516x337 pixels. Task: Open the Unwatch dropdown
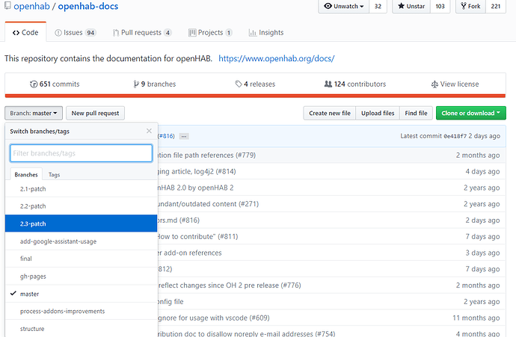point(344,7)
